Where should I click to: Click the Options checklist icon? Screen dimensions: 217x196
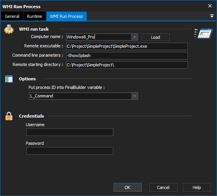click(9, 79)
